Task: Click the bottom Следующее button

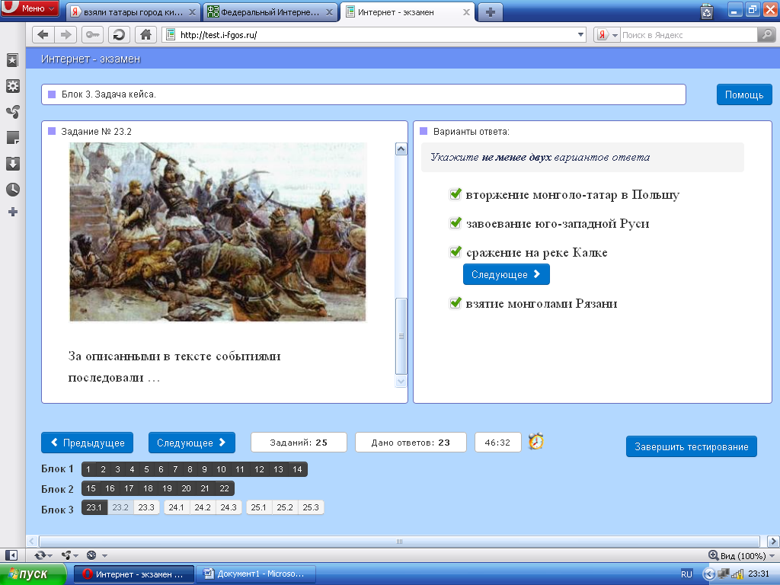Action: [191, 443]
